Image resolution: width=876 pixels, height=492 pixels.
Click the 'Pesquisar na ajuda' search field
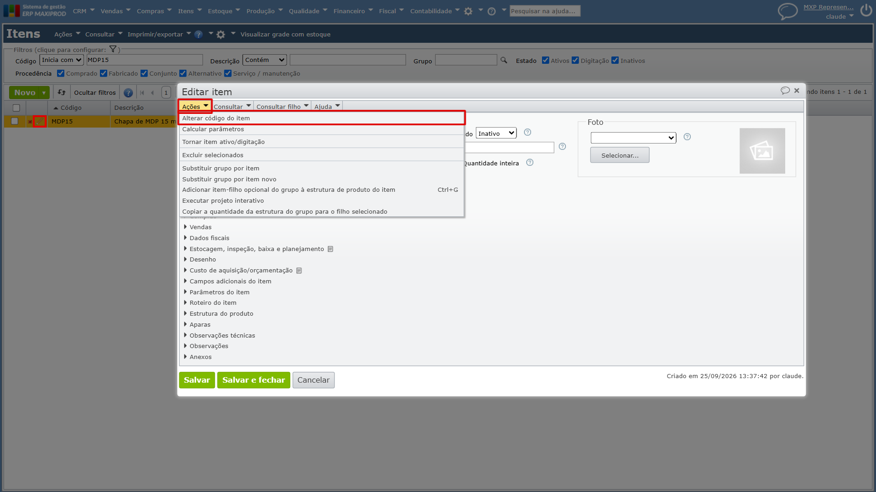click(x=545, y=11)
